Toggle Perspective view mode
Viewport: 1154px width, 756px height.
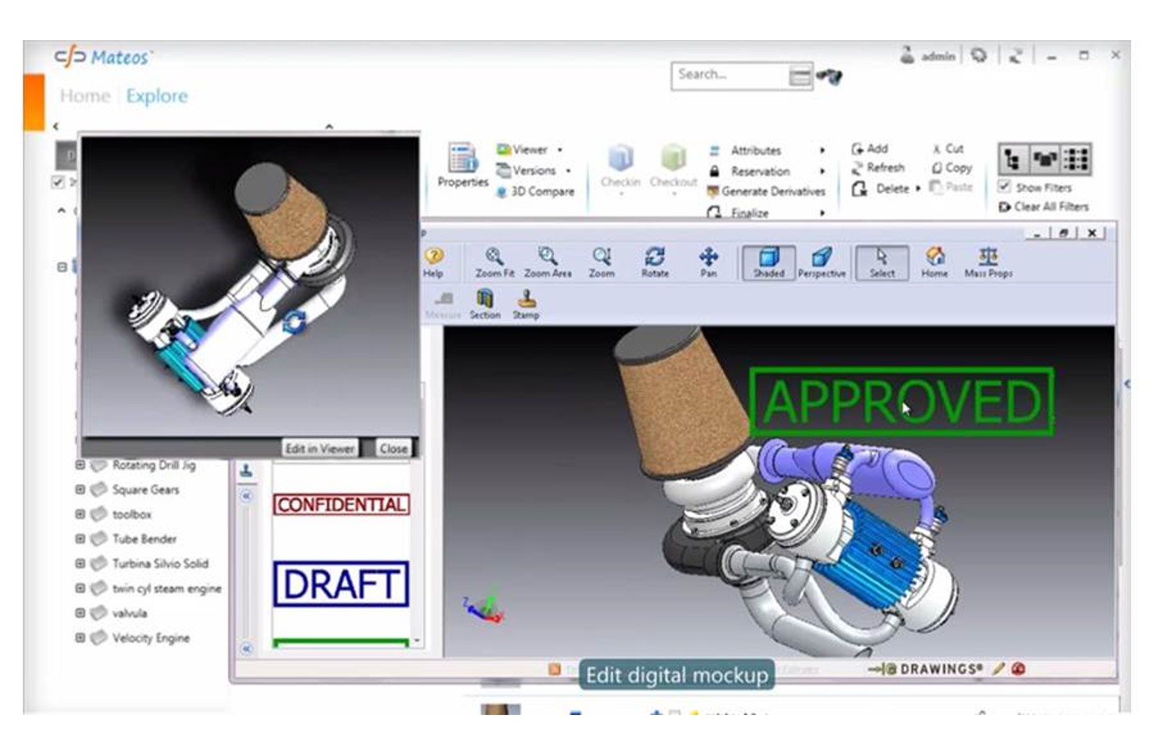tap(822, 257)
